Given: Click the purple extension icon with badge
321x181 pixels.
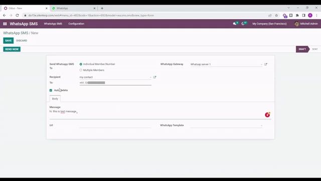Looking at the screenshot, I should click(x=284, y=16).
